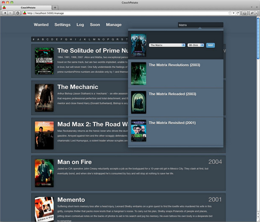This screenshot has height=222, width=260.
Task: Open the Soon page
Action: pos(95,25)
